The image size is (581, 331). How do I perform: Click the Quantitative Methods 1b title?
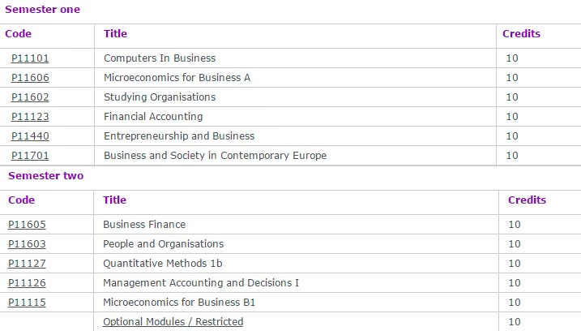tap(162, 264)
